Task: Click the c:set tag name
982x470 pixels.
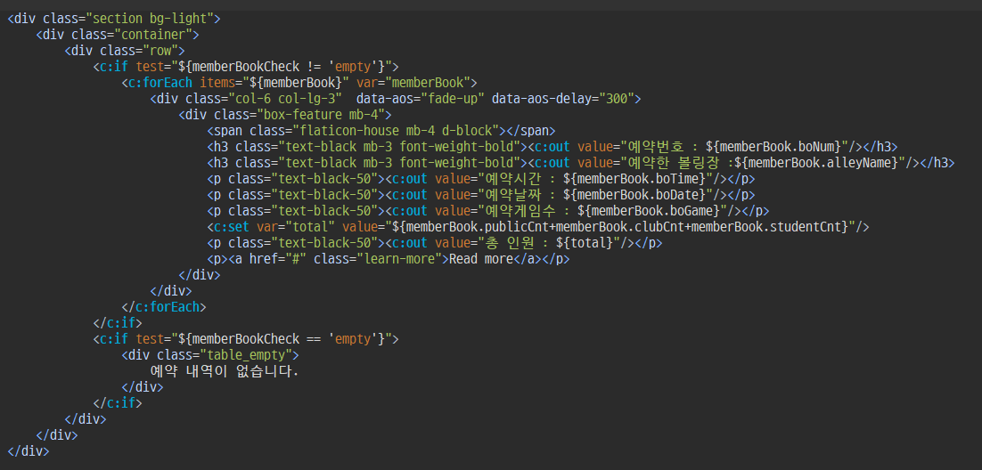Action: (232, 227)
